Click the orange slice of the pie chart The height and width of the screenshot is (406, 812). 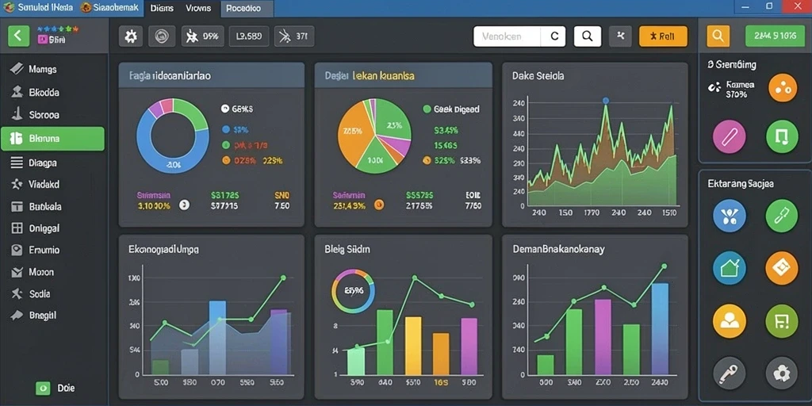coord(353,135)
